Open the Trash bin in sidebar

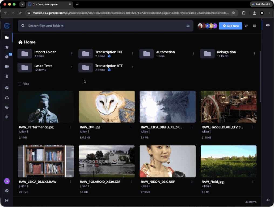[7, 76]
